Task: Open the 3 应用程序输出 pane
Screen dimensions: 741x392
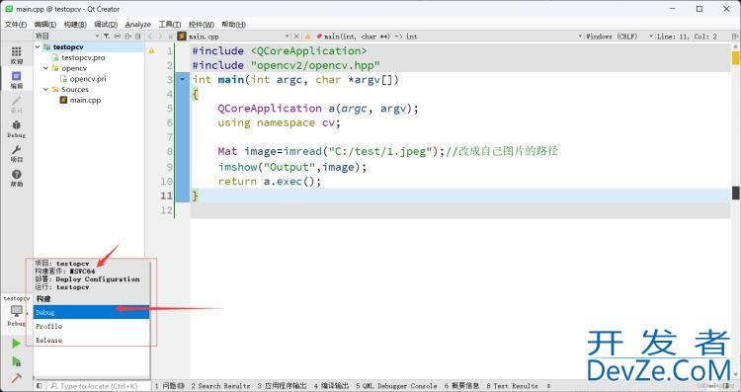Action: pyautogui.click(x=283, y=386)
